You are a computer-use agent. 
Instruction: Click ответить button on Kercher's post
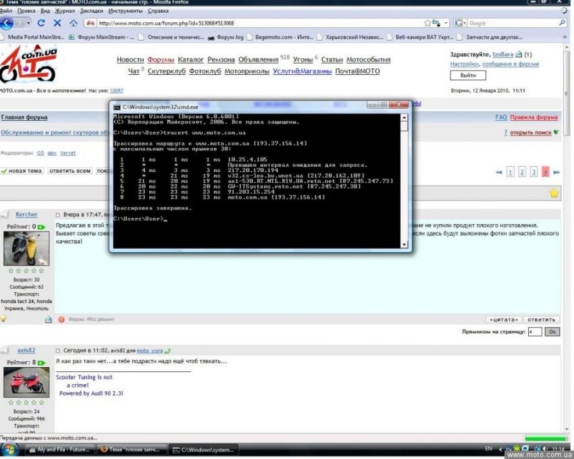pyautogui.click(x=541, y=319)
